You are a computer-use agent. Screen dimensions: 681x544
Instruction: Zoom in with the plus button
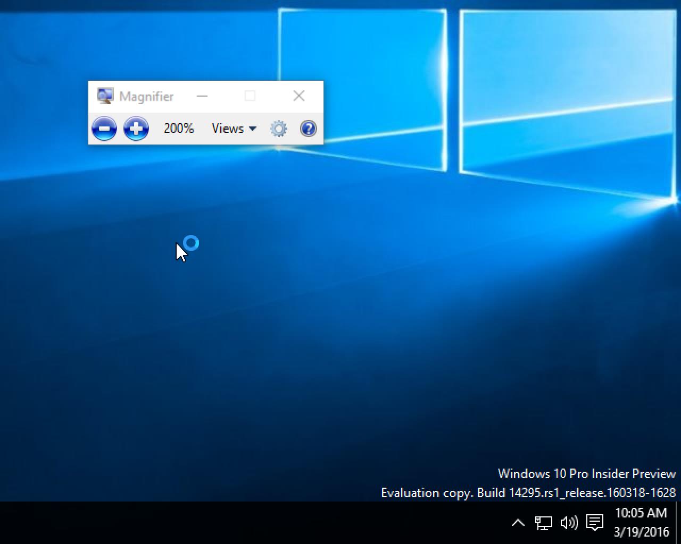click(x=136, y=129)
